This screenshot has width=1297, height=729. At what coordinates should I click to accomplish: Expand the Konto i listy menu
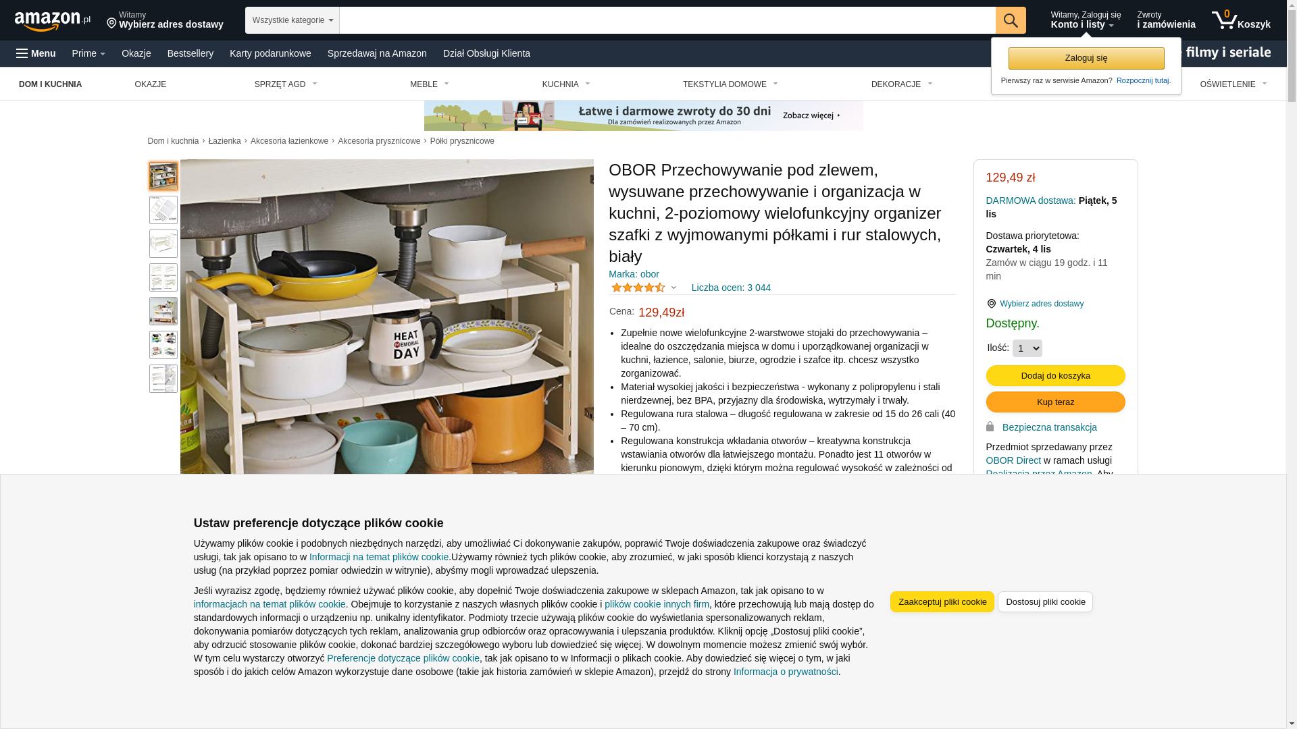pos(1086,20)
